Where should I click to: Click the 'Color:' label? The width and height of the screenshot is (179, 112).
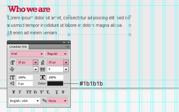(x=42, y=83)
